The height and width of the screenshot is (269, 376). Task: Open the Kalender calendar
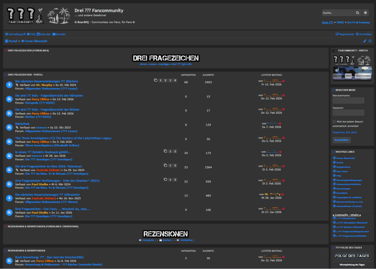coord(44,34)
